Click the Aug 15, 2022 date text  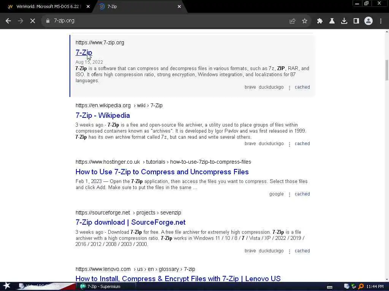click(x=89, y=62)
